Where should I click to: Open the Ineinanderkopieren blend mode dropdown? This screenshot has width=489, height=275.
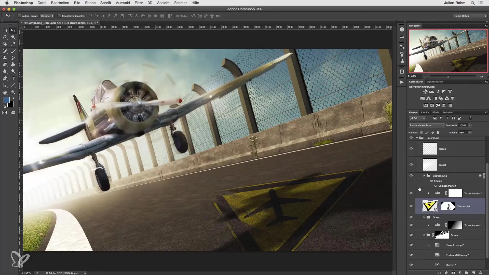426,125
